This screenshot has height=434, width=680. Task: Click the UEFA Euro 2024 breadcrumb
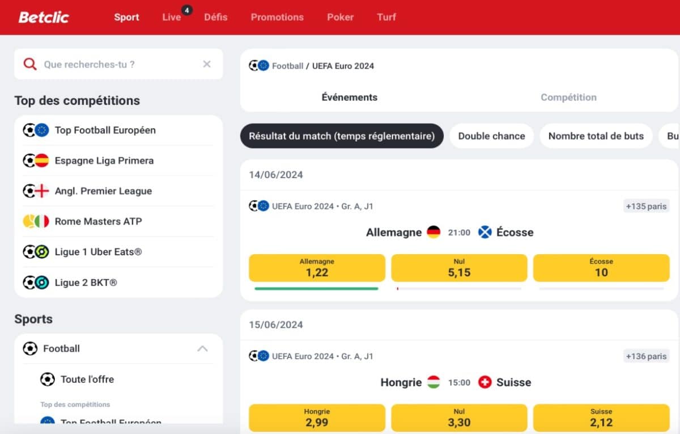tap(343, 66)
